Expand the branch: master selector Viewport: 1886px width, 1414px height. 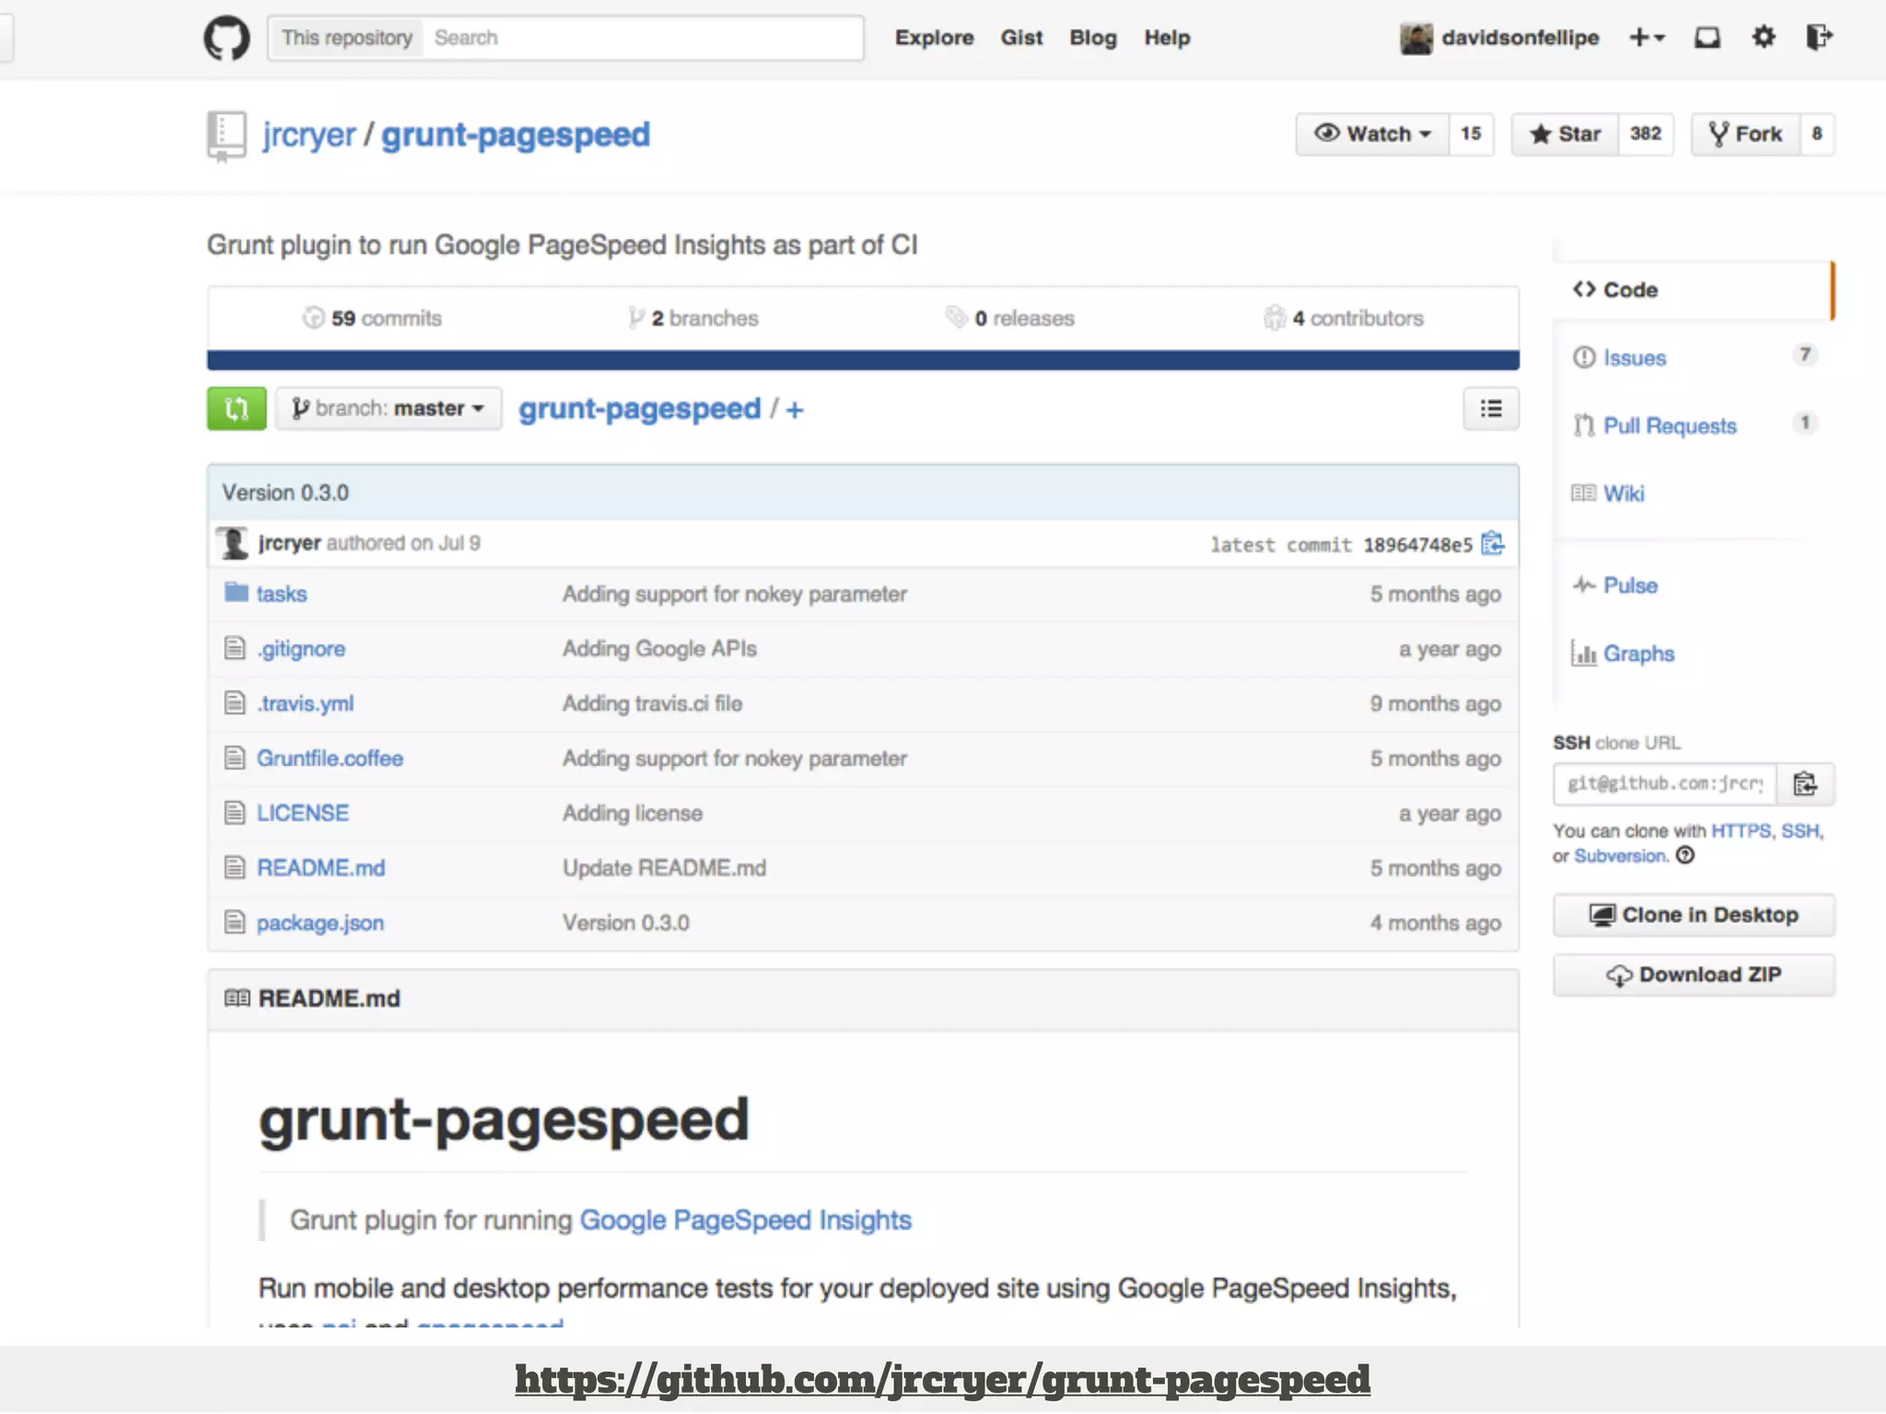[389, 409]
